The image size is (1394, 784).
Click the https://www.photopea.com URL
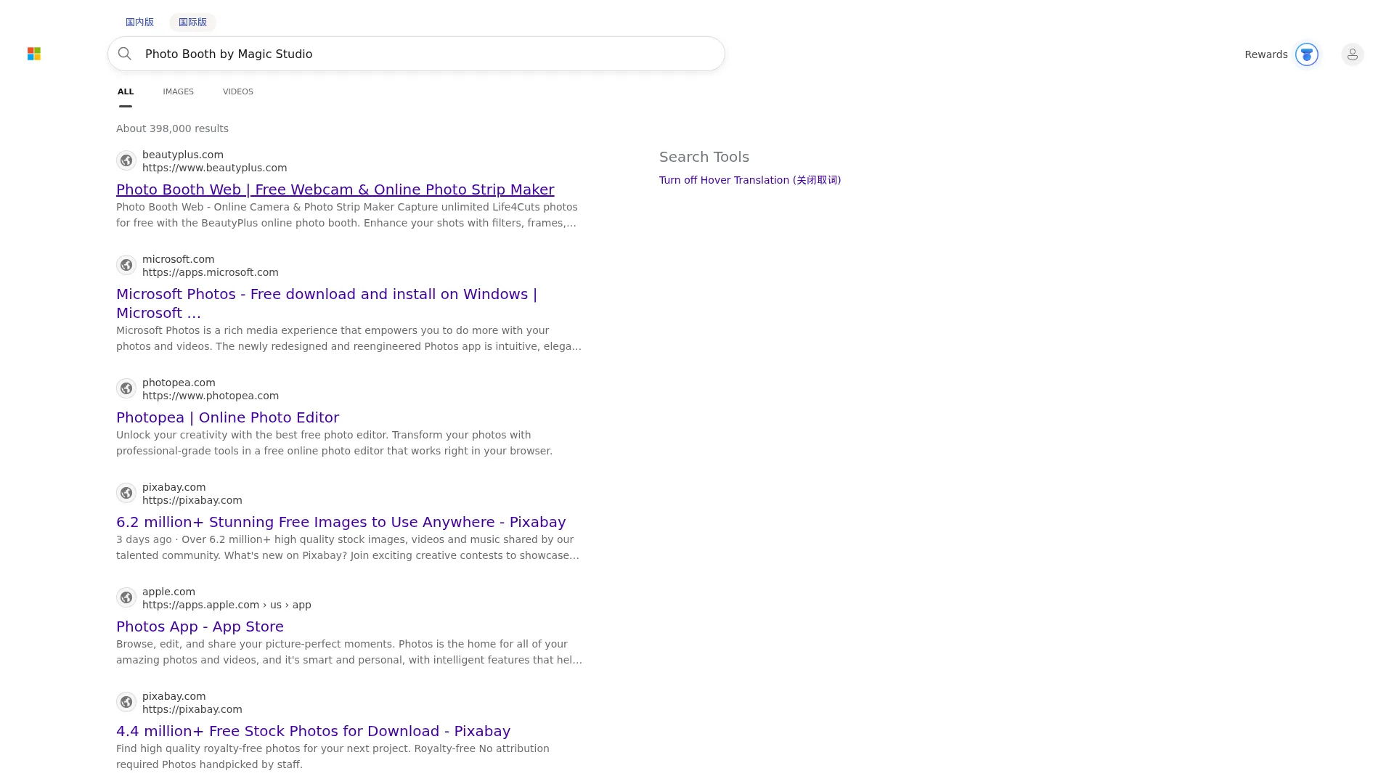coord(210,396)
